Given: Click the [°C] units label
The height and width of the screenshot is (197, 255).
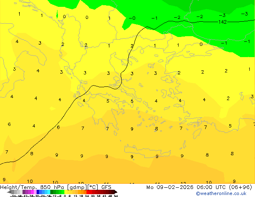Looking at the screenshot, I should tap(93, 187).
